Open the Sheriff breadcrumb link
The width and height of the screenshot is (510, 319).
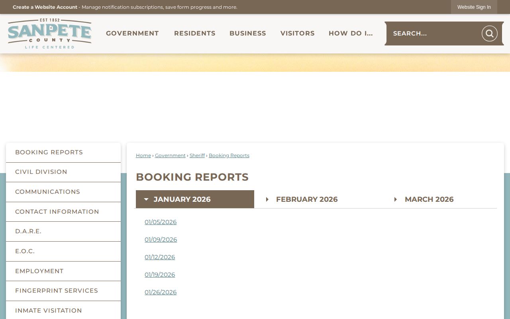197,156
